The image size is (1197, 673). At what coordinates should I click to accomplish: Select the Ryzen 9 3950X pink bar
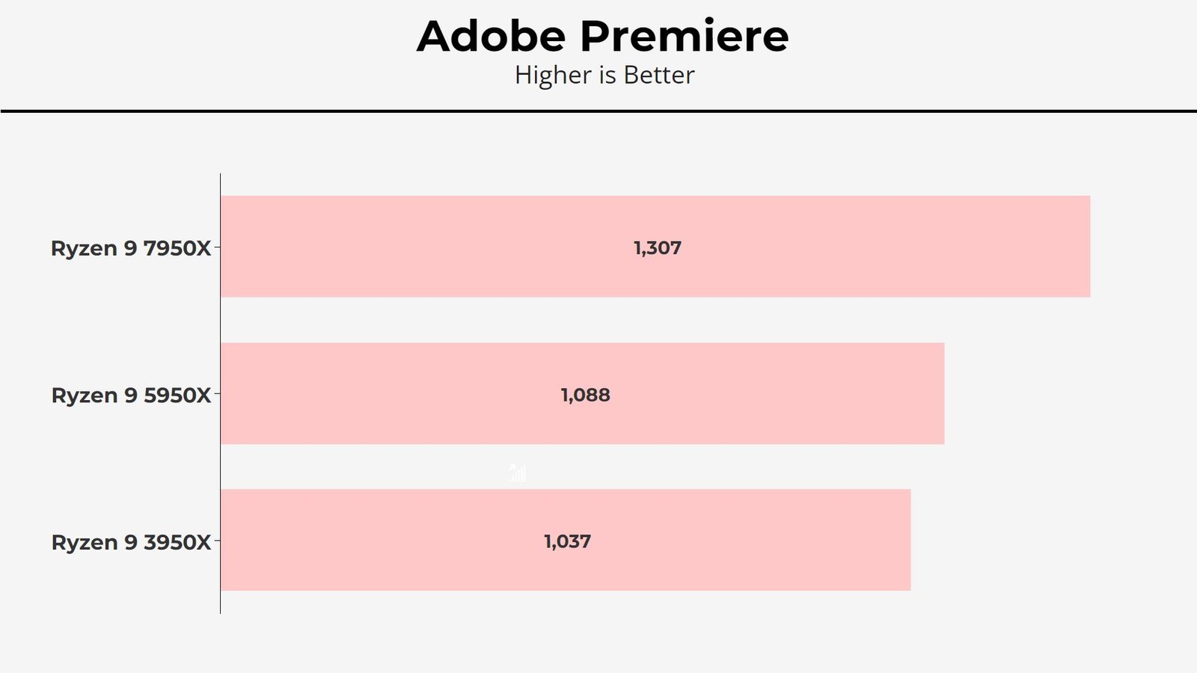(x=566, y=540)
